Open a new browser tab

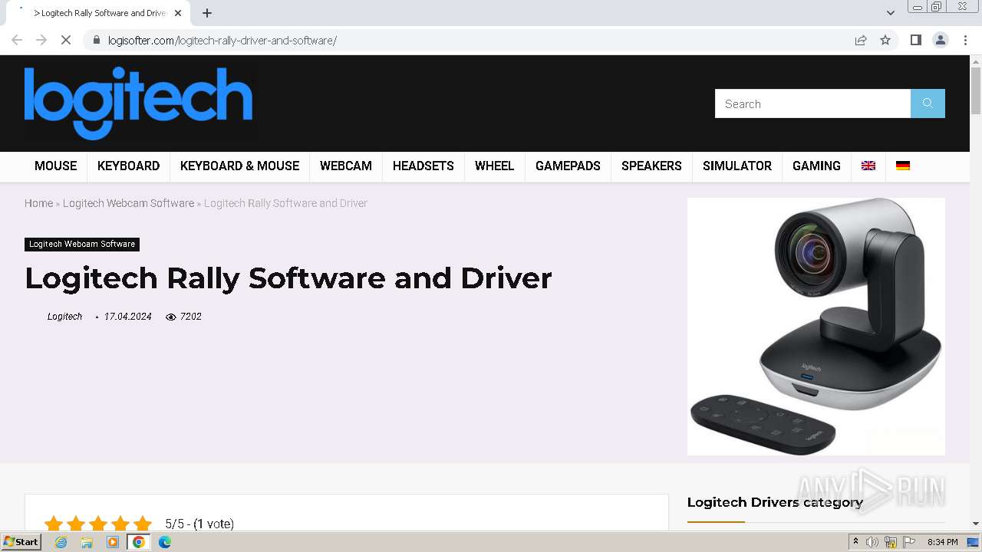[207, 13]
